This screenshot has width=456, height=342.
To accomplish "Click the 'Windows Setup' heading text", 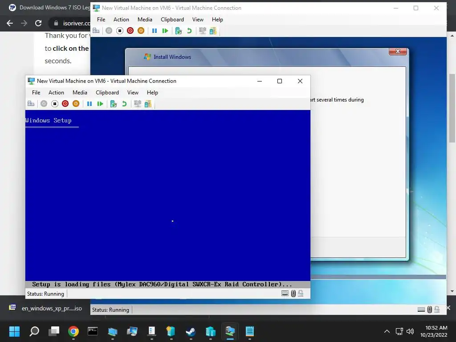I will click(48, 120).
